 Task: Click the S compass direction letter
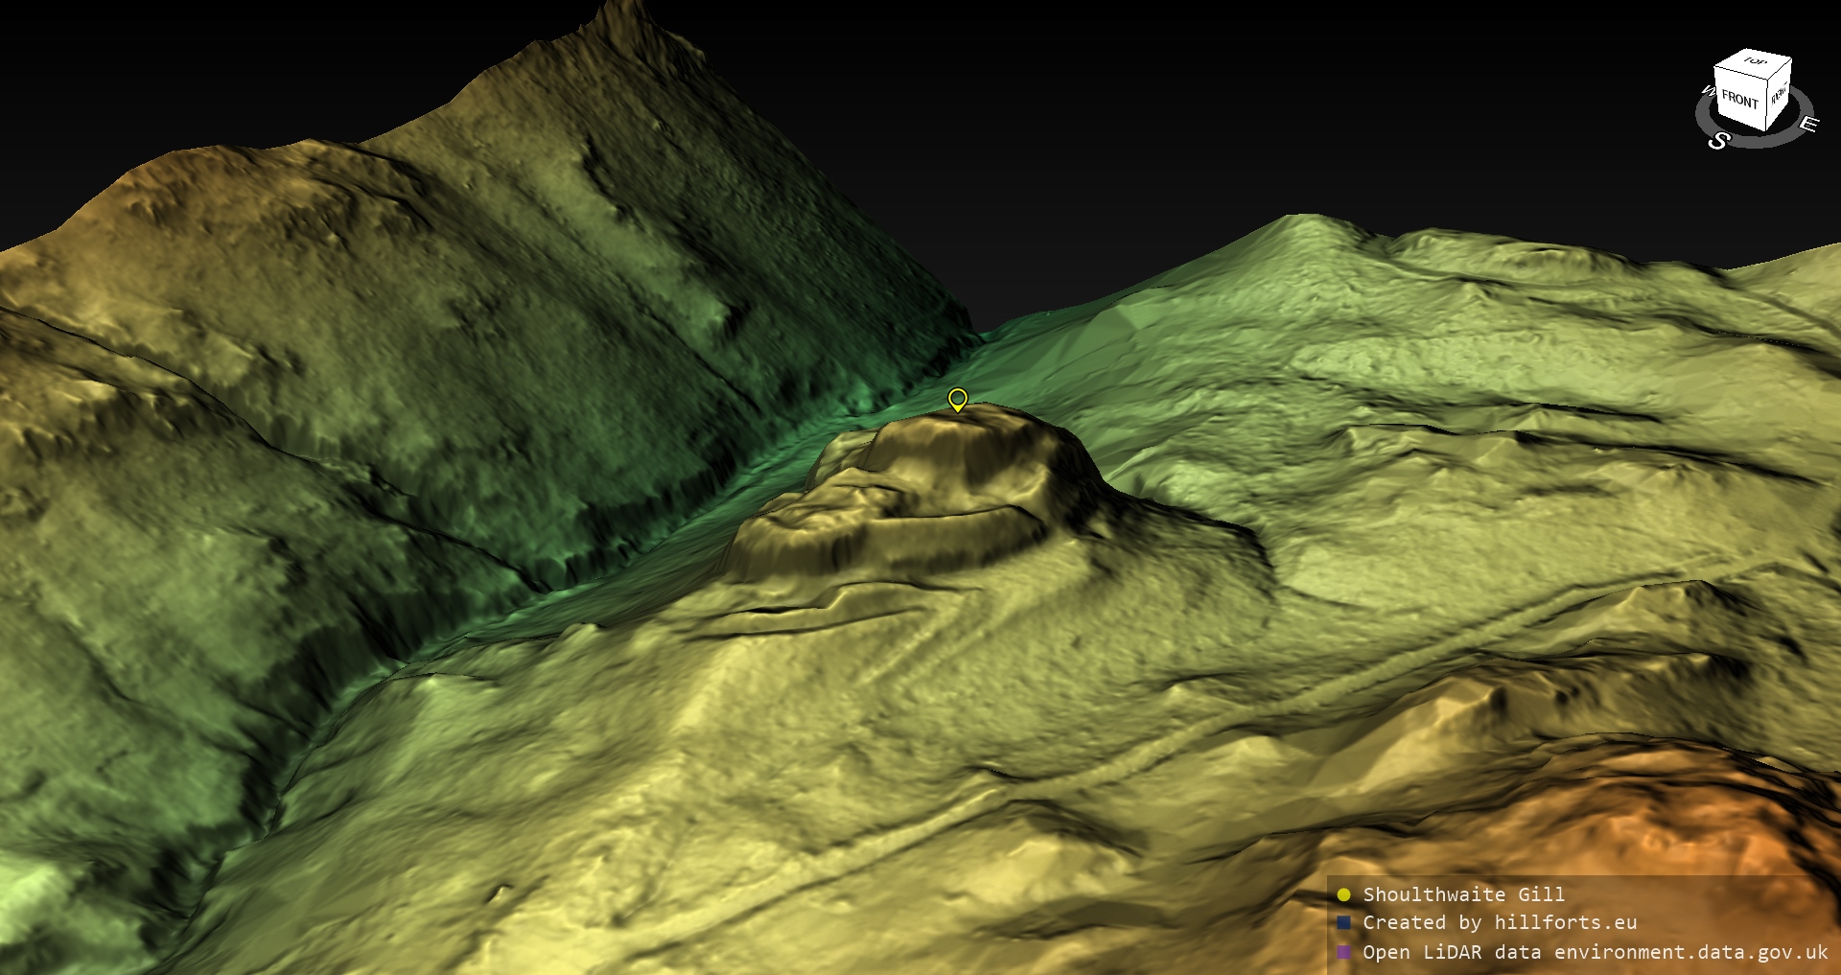coord(1717,141)
